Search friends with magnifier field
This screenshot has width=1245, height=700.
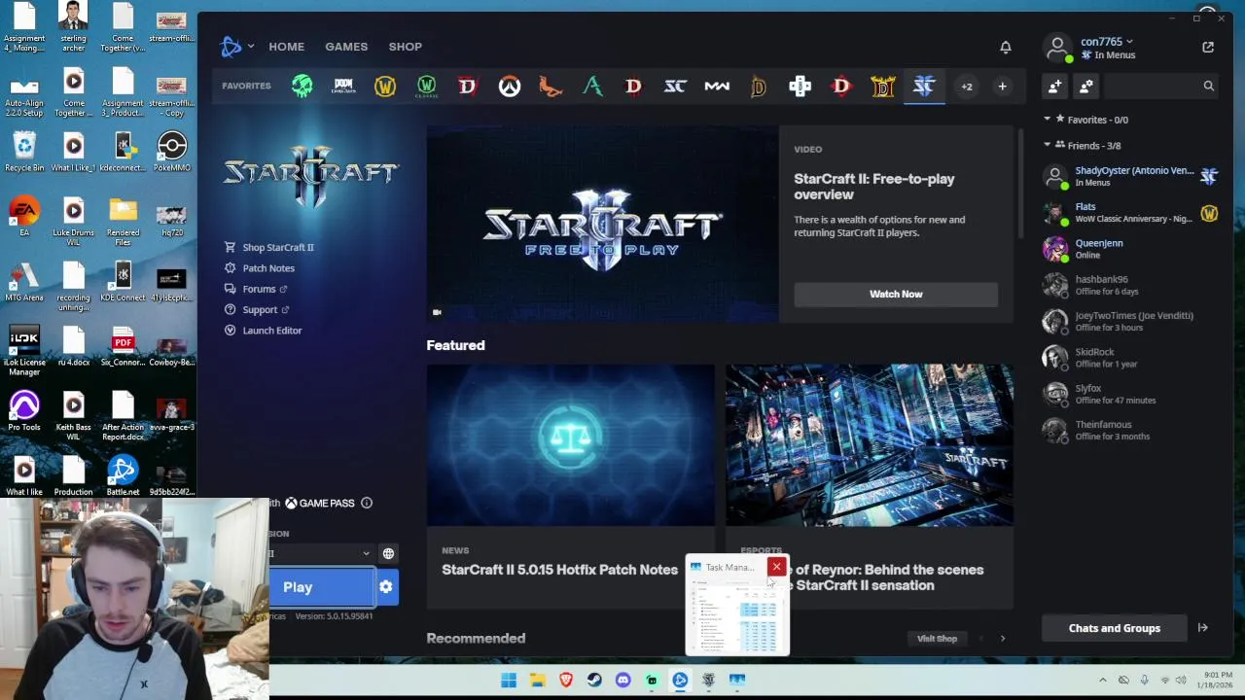(1161, 87)
